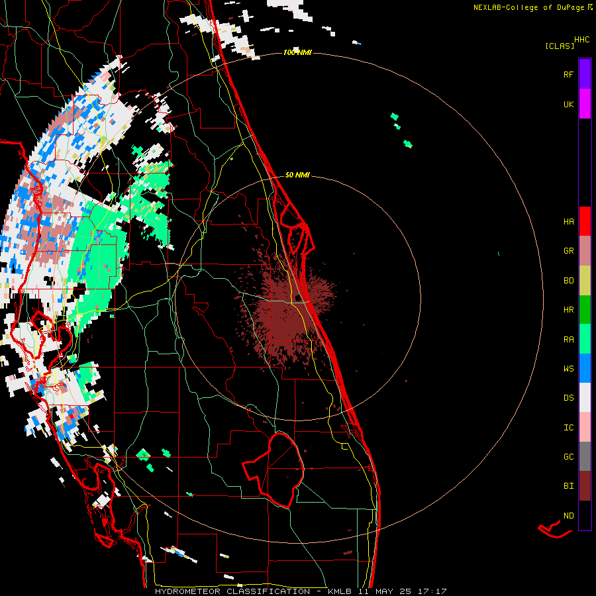The height and width of the screenshot is (596, 596).
Task: Click the RF purple legend swatch
Action: [x=585, y=74]
